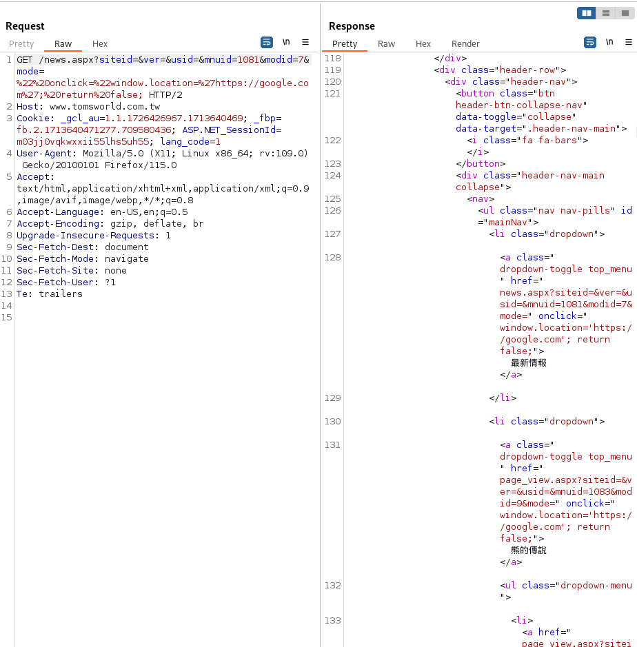Toggle word wrap icon in Response panel
Viewport: 637px width, 647px height.
(x=590, y=42)
